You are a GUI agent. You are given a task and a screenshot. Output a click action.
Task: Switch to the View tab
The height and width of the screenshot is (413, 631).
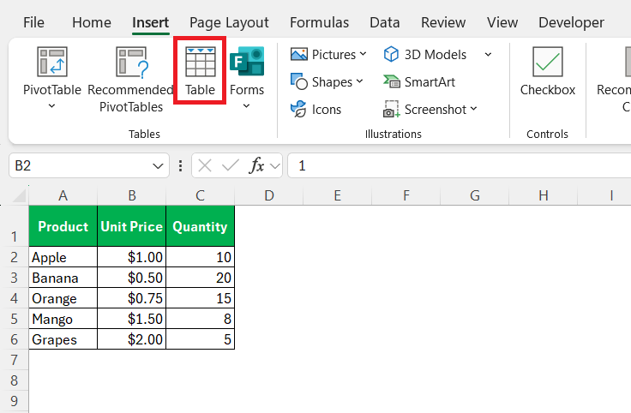coord(502,22)
